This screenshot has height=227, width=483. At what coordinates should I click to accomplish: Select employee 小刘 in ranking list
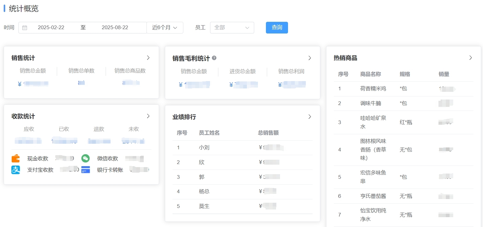click(x=204, y=147)
